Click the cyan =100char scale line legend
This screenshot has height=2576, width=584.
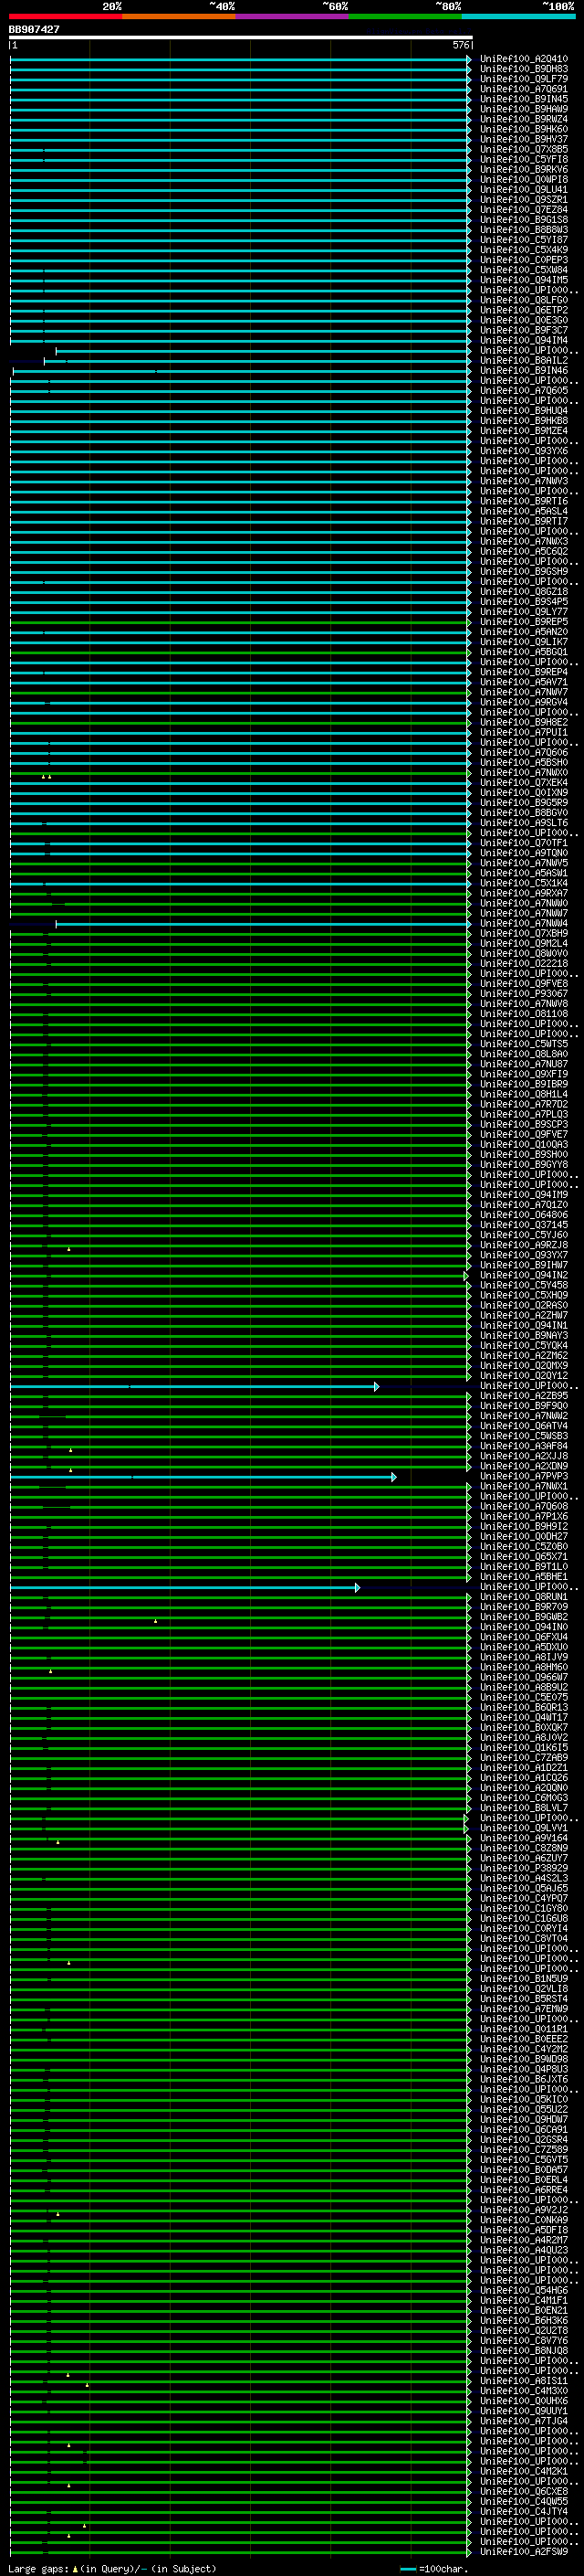[x=408, y=2569]
